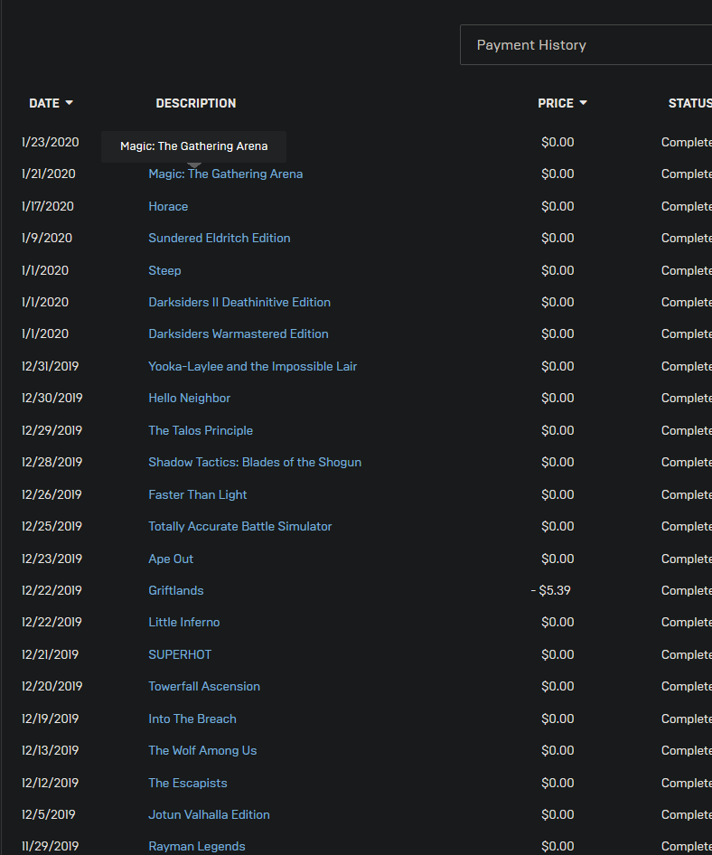Select the date 12/28/2019

point(52,463)
